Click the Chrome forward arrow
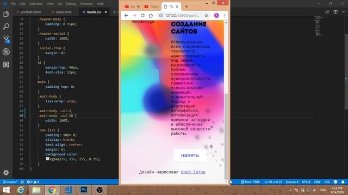This screenshot has width=348, height=195. pyautogui.click(x=134, y=16)
